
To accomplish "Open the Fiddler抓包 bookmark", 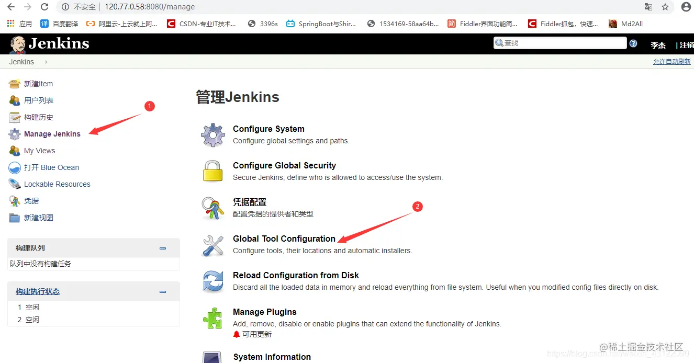I will coord(563,24).
